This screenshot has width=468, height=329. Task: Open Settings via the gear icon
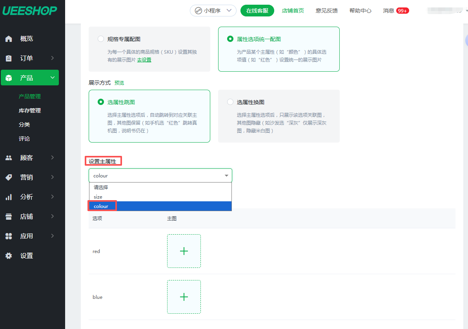click(9, 256)
